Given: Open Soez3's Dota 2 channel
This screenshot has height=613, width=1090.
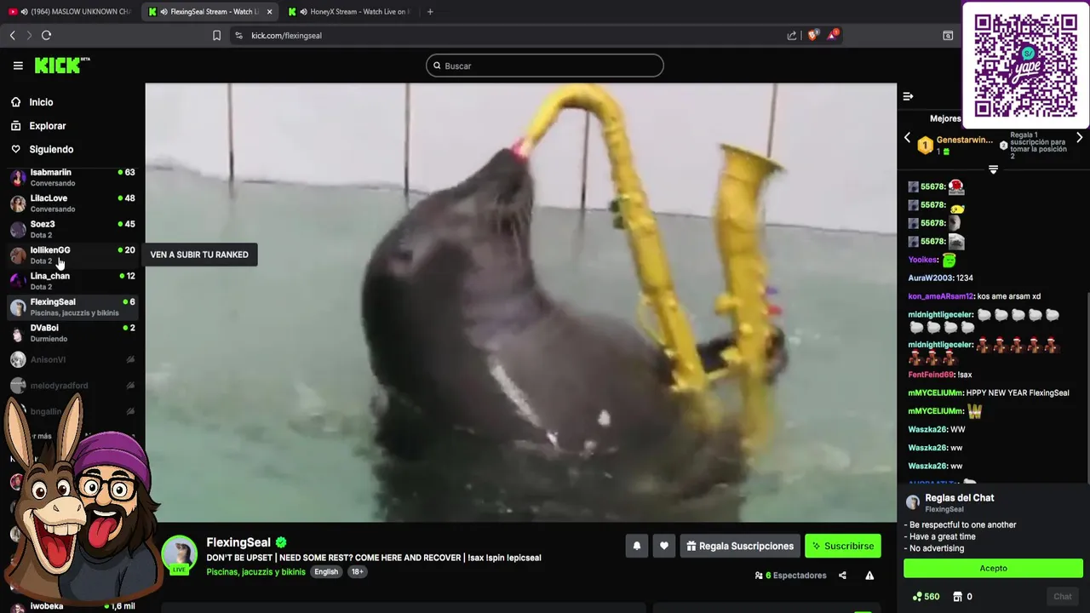Looking at the screenshot, I should click(72, 229).
